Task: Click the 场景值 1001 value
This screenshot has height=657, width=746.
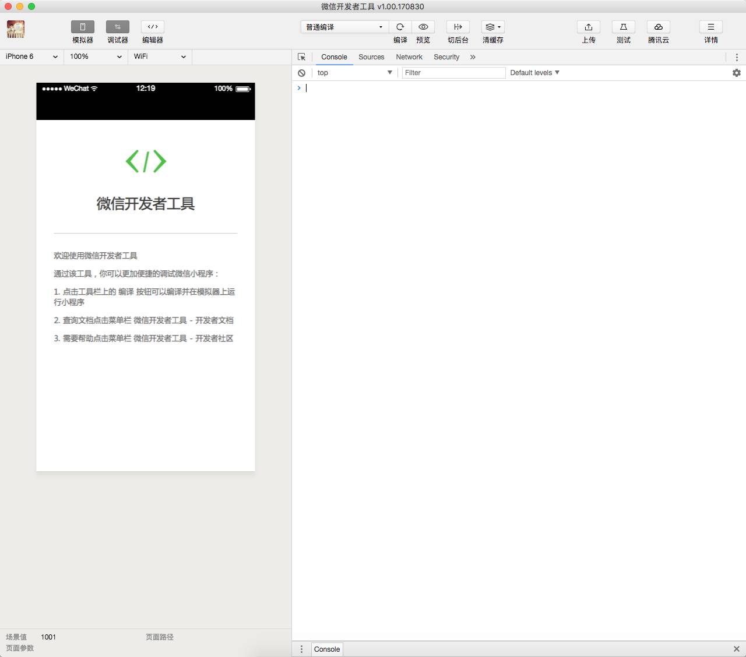Action: [48, 637]
